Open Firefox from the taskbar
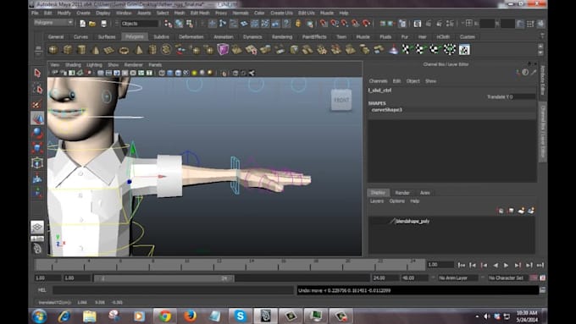576x324 pixels. click(190, 316)
